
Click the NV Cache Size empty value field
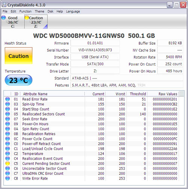click(x=170, y=50)
